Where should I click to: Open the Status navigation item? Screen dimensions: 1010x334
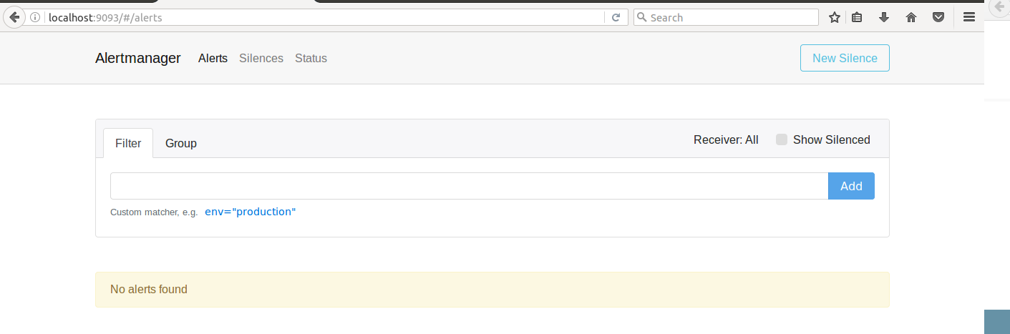[x=311, y=58]
